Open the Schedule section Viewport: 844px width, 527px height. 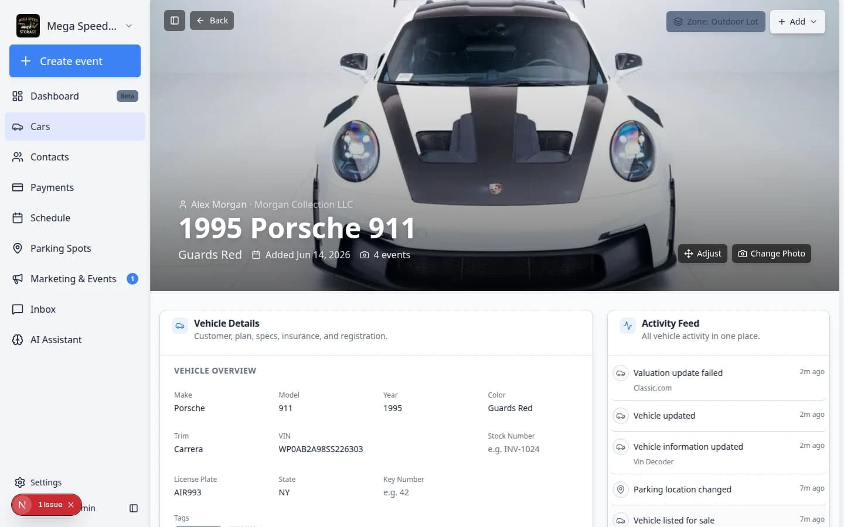point(75,218)
